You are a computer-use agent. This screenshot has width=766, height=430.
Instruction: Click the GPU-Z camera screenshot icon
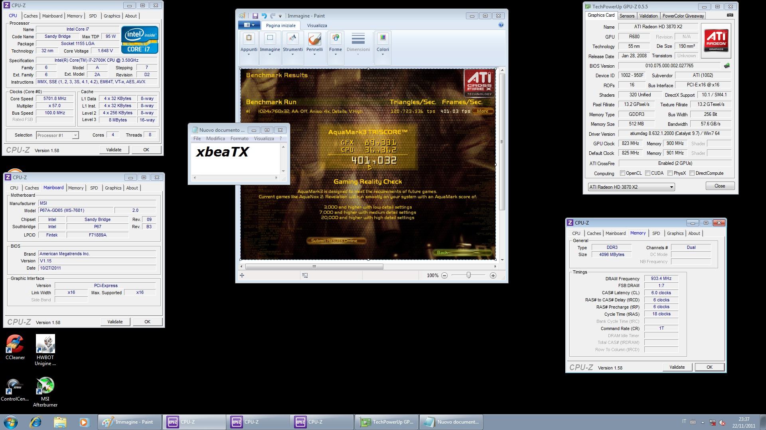pos(730,15)
